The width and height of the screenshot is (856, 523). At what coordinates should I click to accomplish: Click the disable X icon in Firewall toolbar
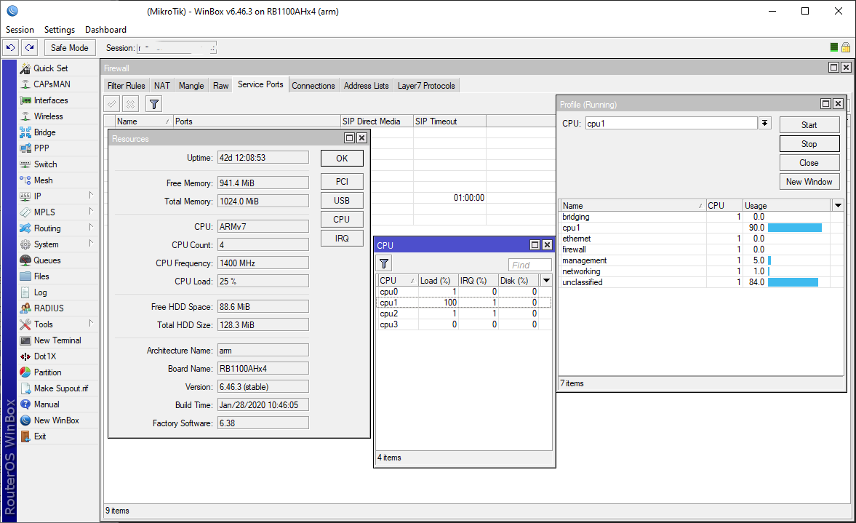click(x=130, y=104)
